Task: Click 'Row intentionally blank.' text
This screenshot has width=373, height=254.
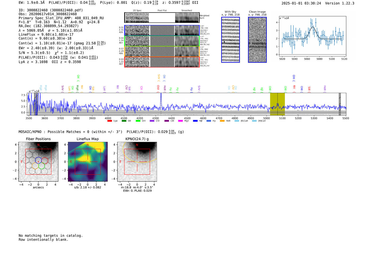Action: (43, 240)
